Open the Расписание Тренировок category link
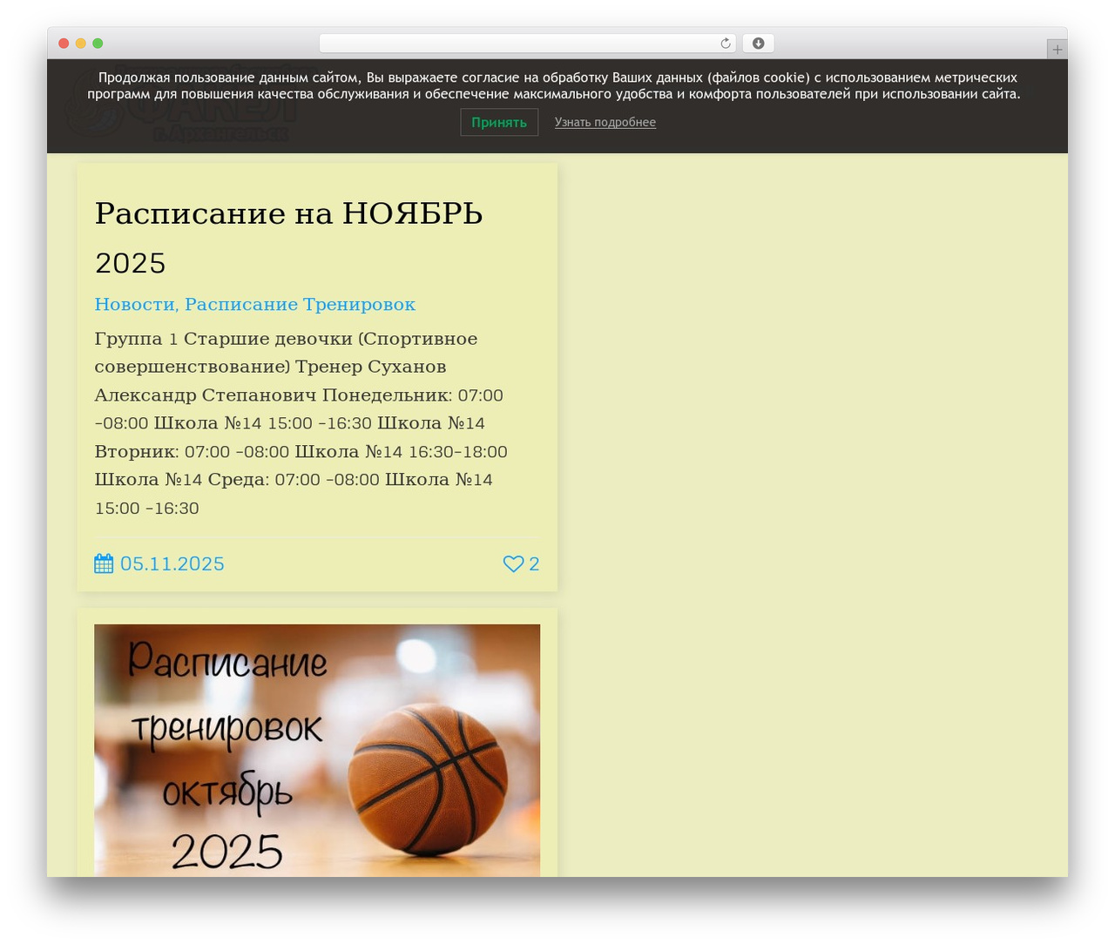Image resolution: width=1115 pixels, height=944 pixels. 300,304
